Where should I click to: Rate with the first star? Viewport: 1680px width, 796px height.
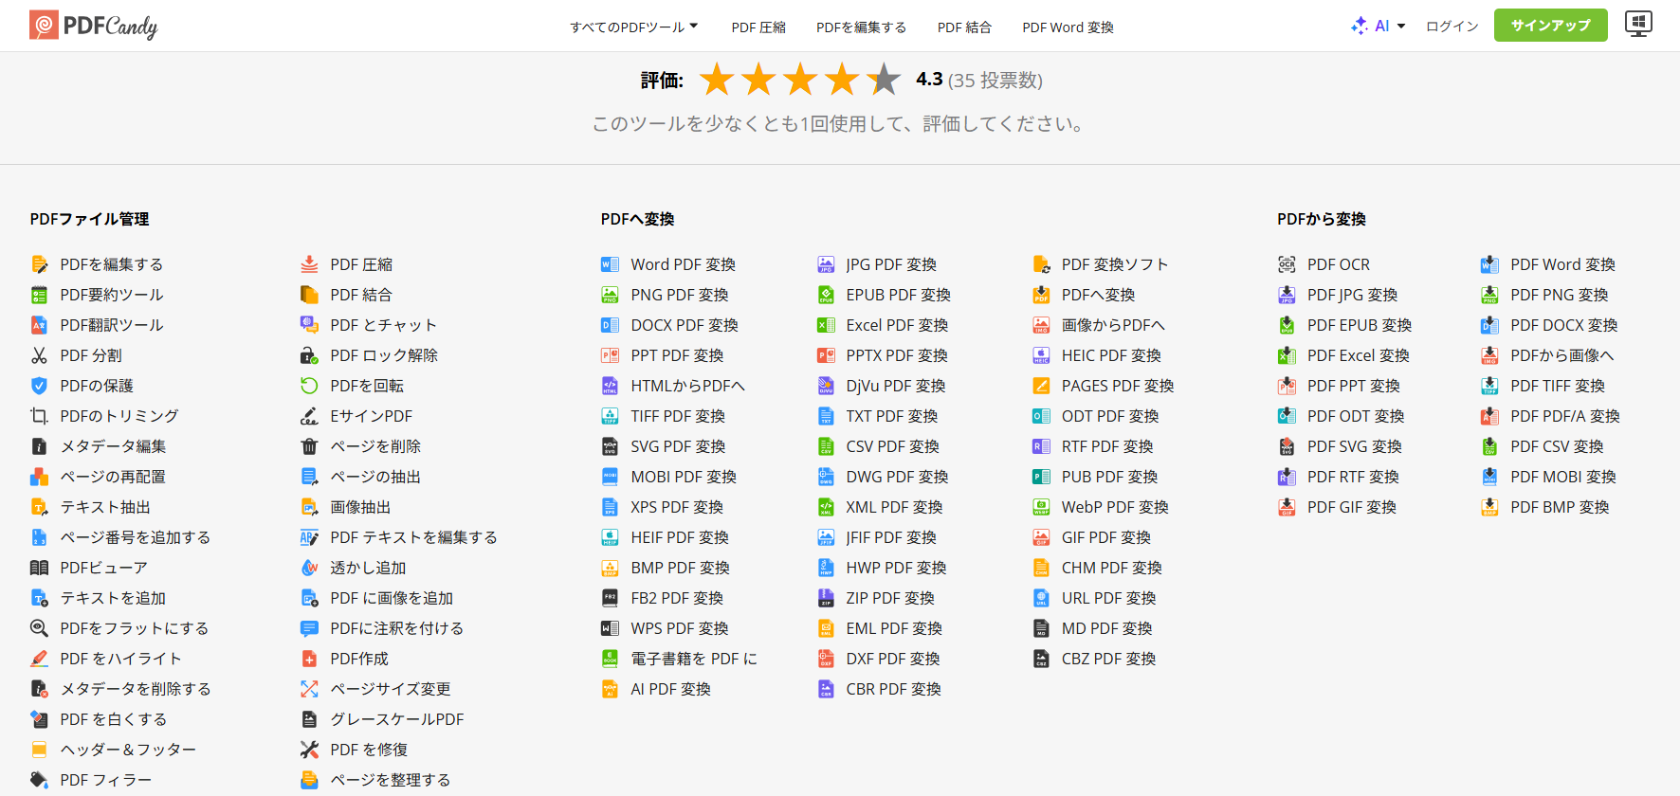pyautogui.click(x=717, y=80)
